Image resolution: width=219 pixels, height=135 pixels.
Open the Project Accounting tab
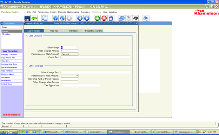(x=94, y=31)
